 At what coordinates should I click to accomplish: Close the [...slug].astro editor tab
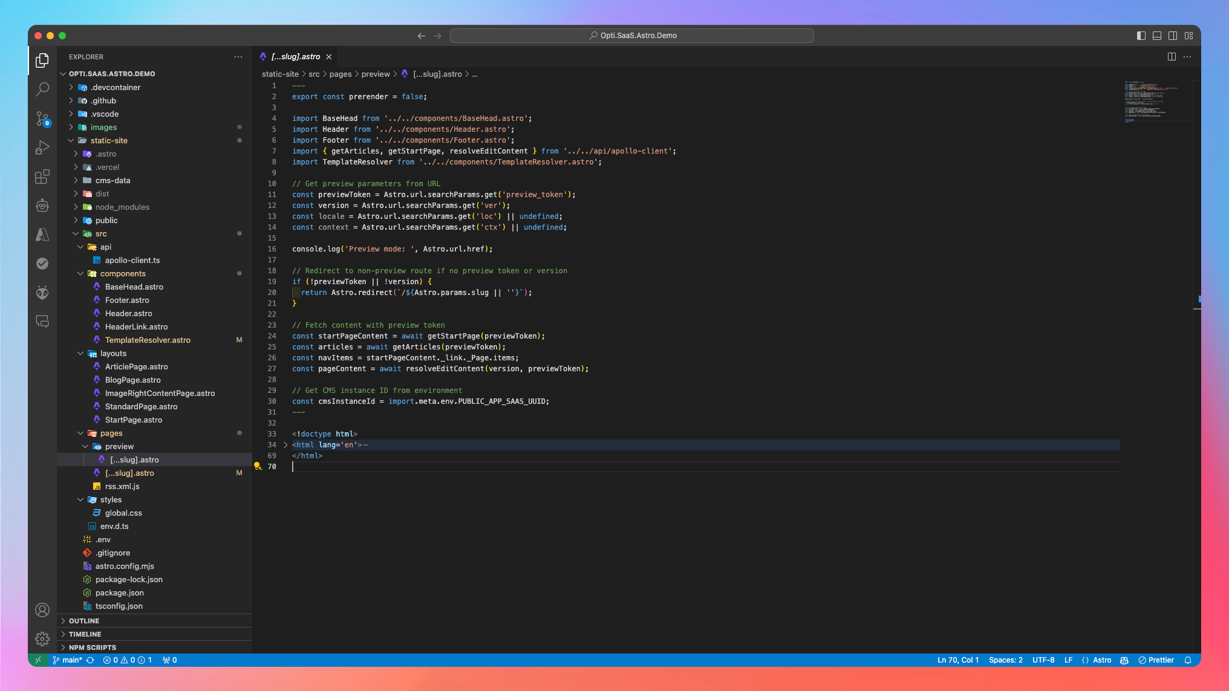click(x=329, y=57)
